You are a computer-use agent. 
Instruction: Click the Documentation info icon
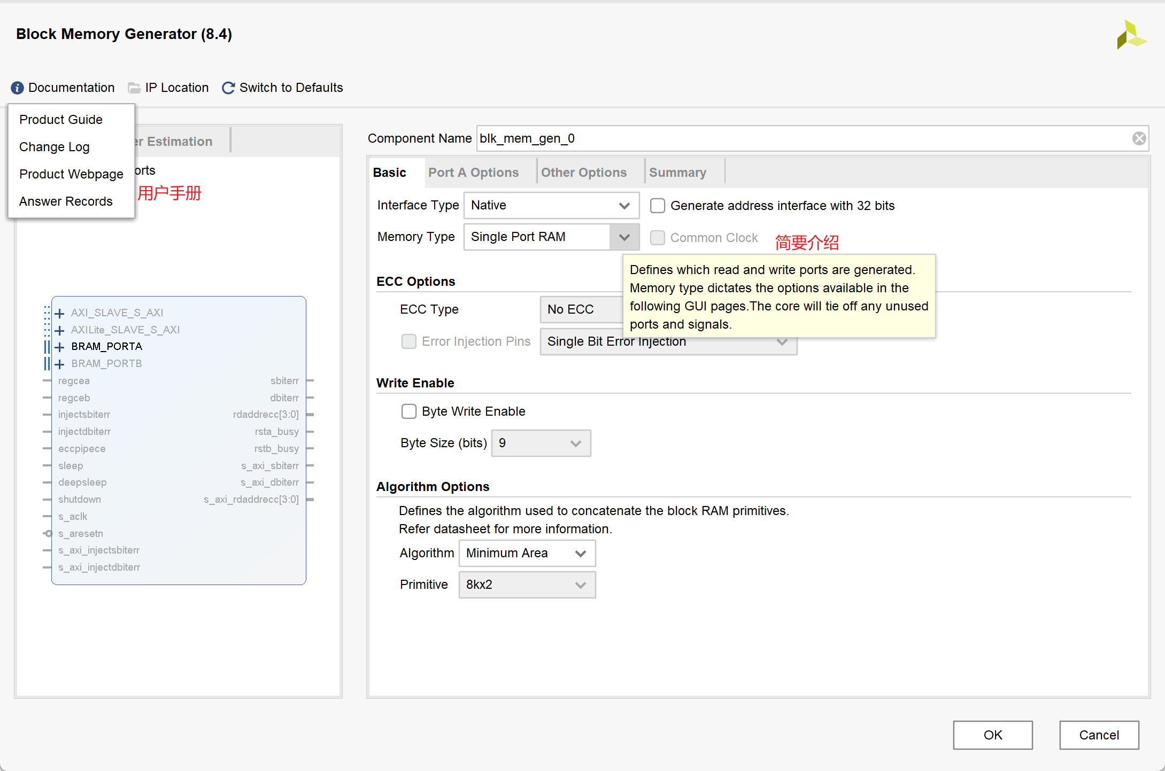click(x=17, y=88)
